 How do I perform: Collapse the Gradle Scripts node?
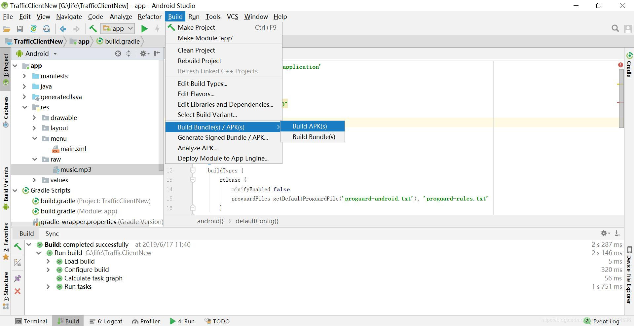15,191
